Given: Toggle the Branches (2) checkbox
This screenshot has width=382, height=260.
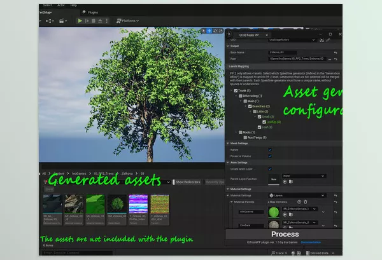Looking at the screenshot, I should [x=250, y=106].
